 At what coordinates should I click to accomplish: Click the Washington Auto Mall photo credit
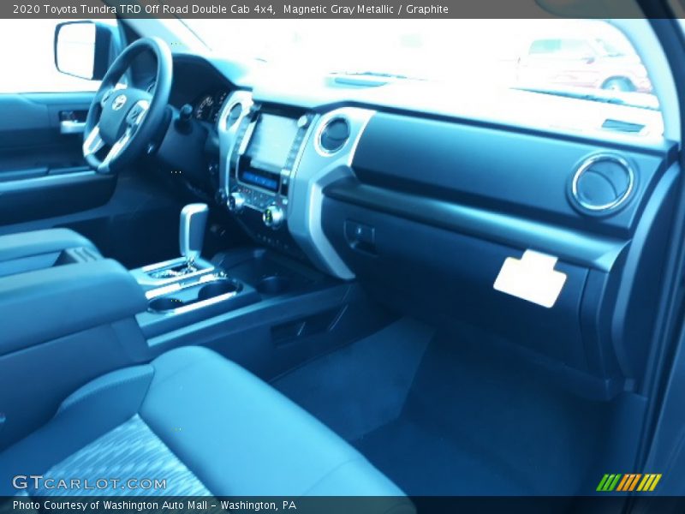point(154,505)
